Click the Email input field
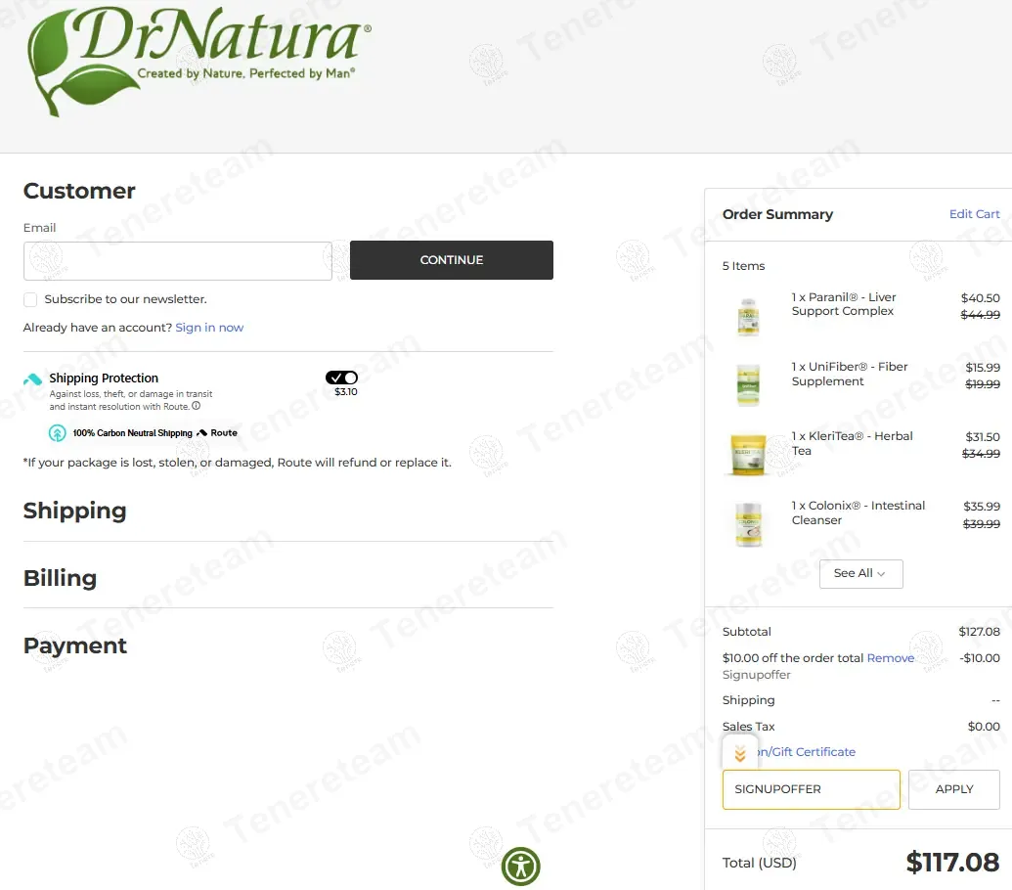The width and height of the screenshot is (1012, 890). tap(178, 261)
